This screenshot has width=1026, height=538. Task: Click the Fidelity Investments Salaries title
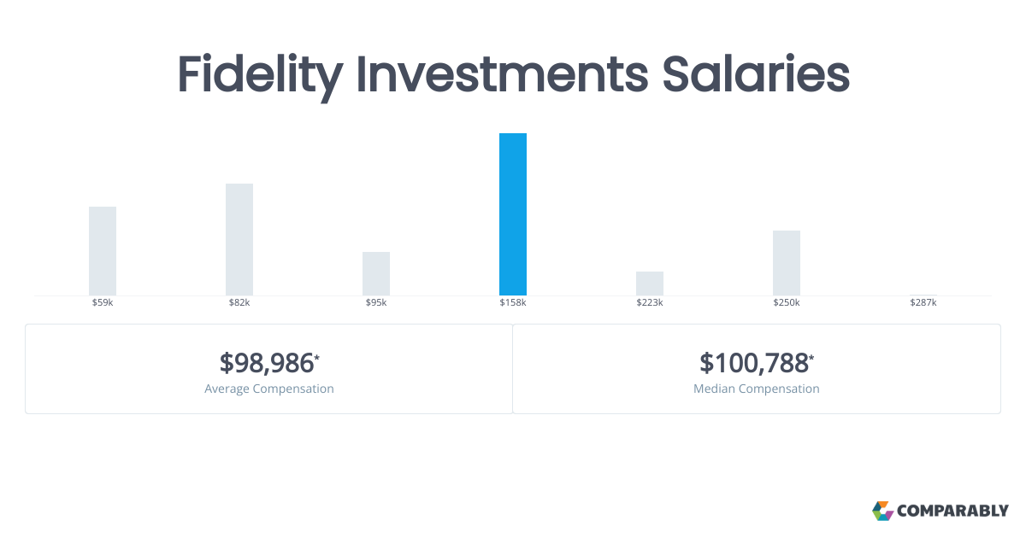pyautogui.click(x=513, y=75)
